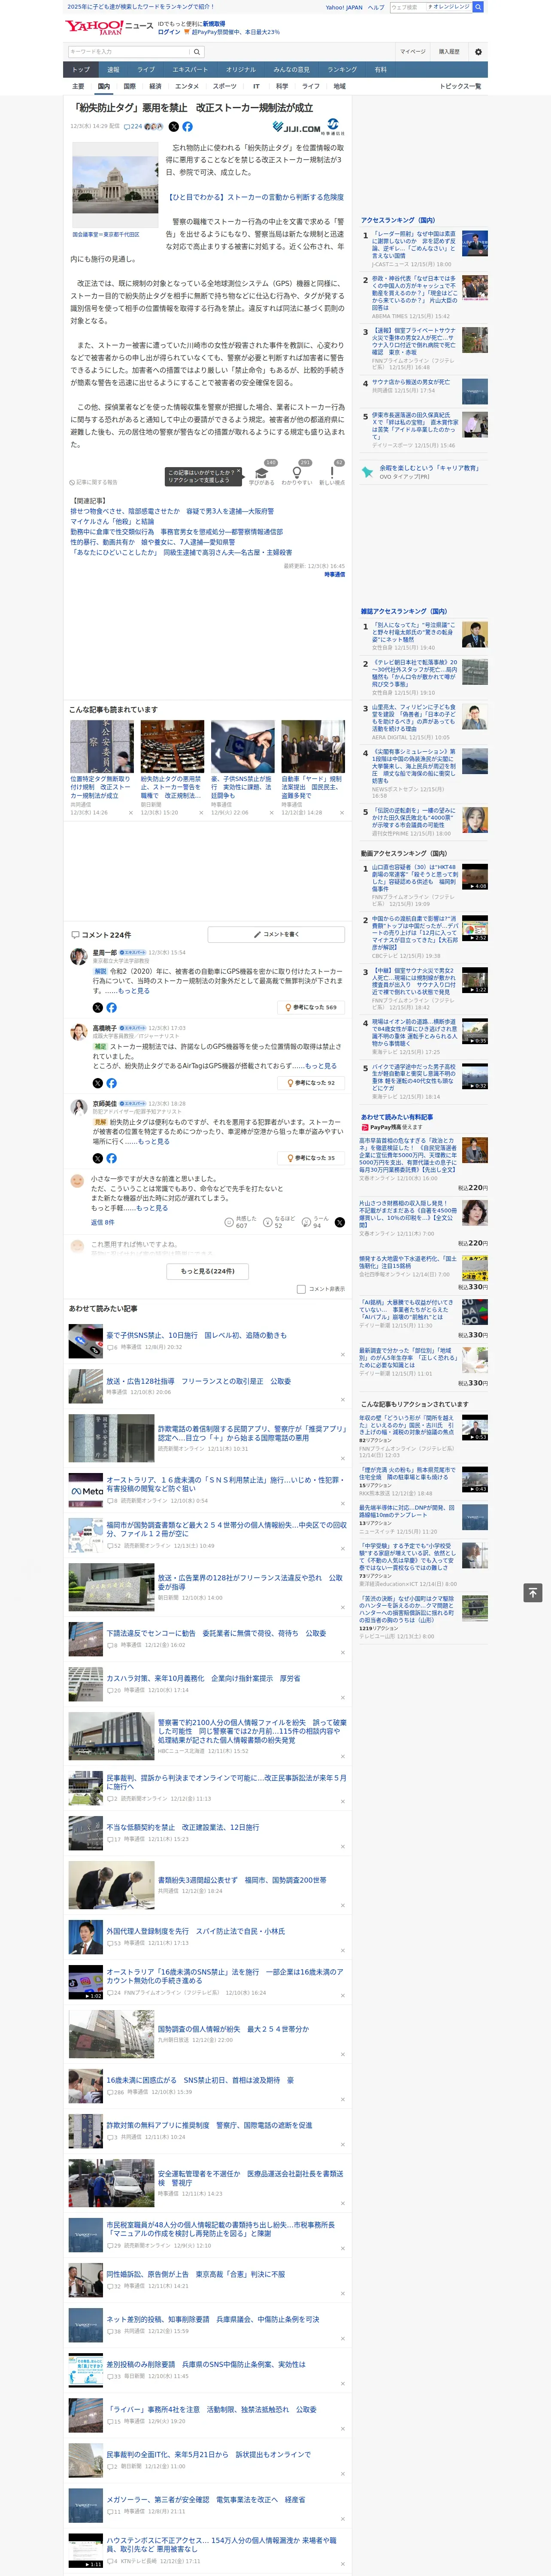Show the 8 replies via 返信 8件

[103, 1222]
